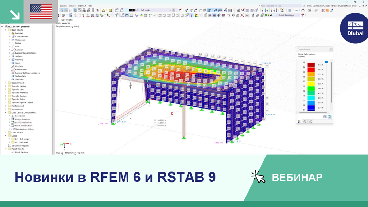Expand the Types for Nodes folder
The width and height of the screenshot is (368, 207).
pyautogui.click(x=6, y=86)
